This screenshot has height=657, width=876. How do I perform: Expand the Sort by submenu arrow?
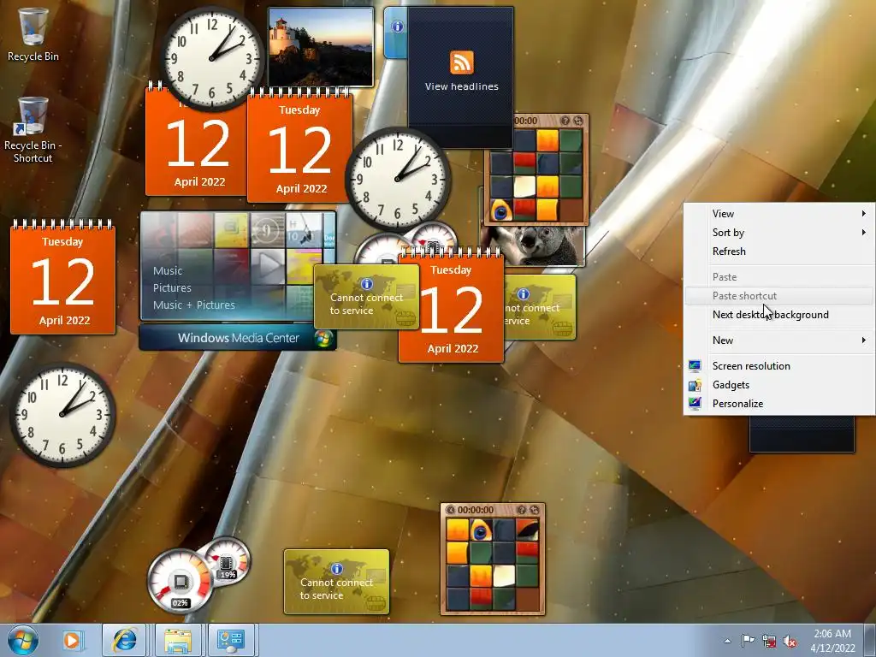tap(864, 233)
